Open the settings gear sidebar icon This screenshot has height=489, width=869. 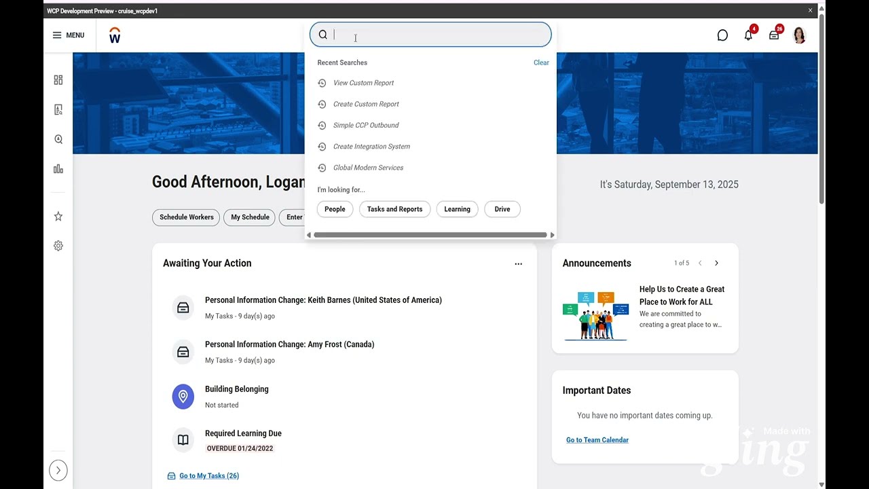point(58,246)
